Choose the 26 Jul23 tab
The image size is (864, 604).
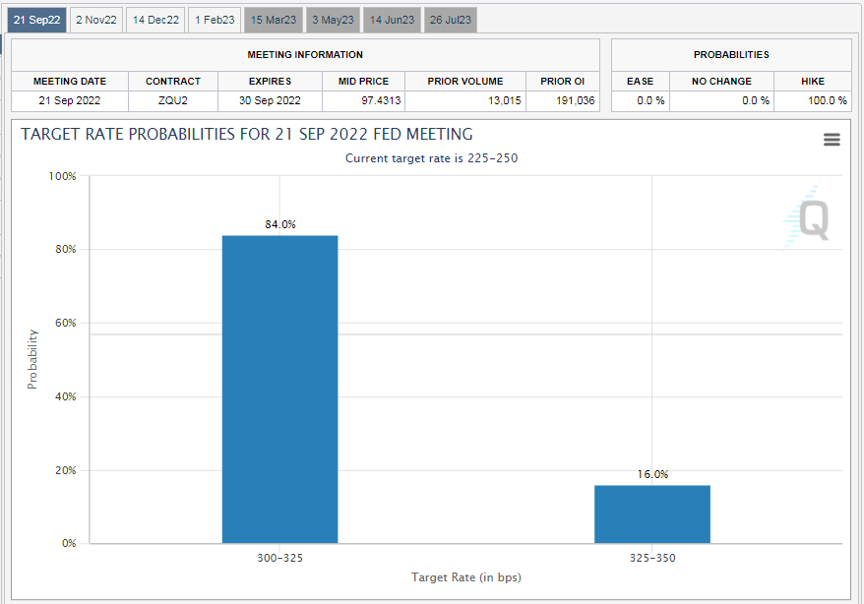click(x=451, y=20)
